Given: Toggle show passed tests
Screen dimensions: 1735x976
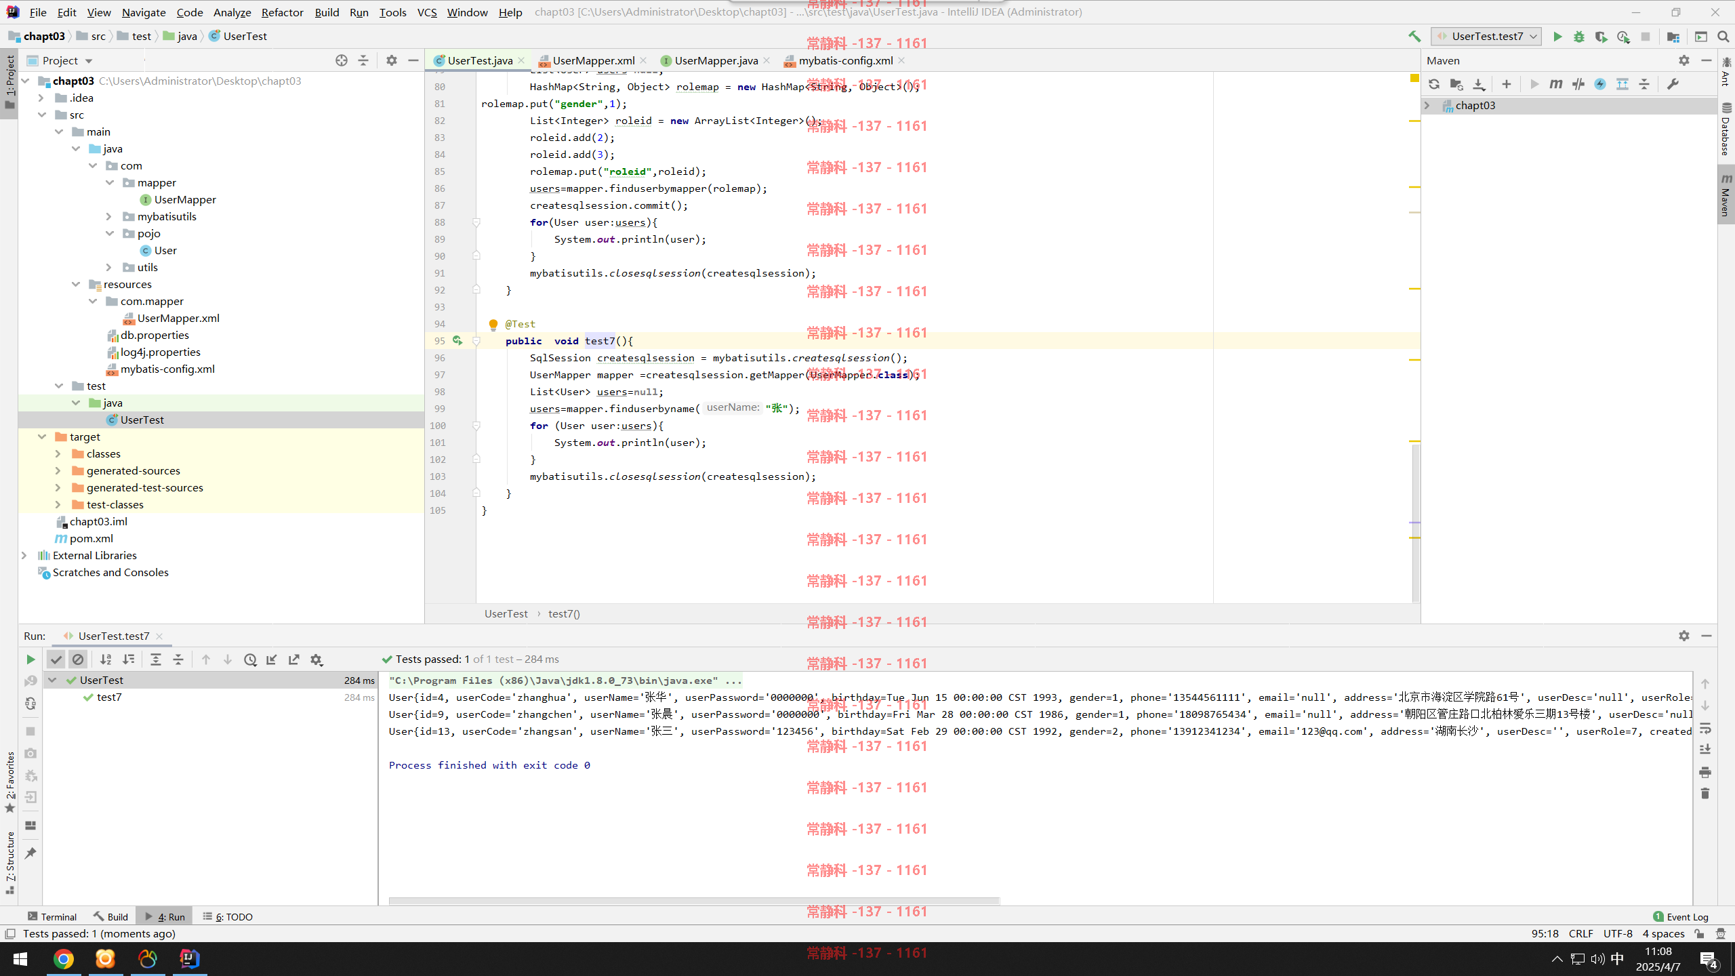Looking at the screenshot, I should [x=56, y=659].
